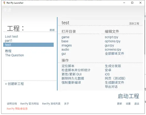Open Ren'Py 赞助者信息 sponsor link
Image resolution: width=146 pixels, height=115 pixels.
click(17, 109)
